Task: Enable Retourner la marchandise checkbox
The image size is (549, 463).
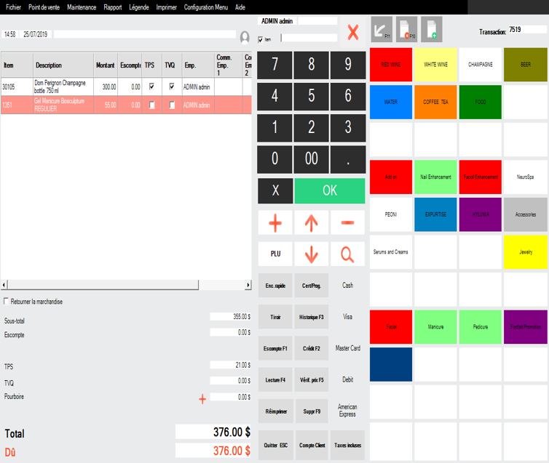Action: (6, 301)
